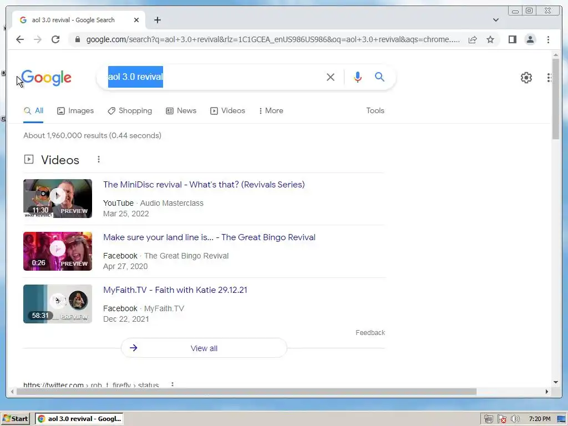Switch to the Shopping tab

130,111
